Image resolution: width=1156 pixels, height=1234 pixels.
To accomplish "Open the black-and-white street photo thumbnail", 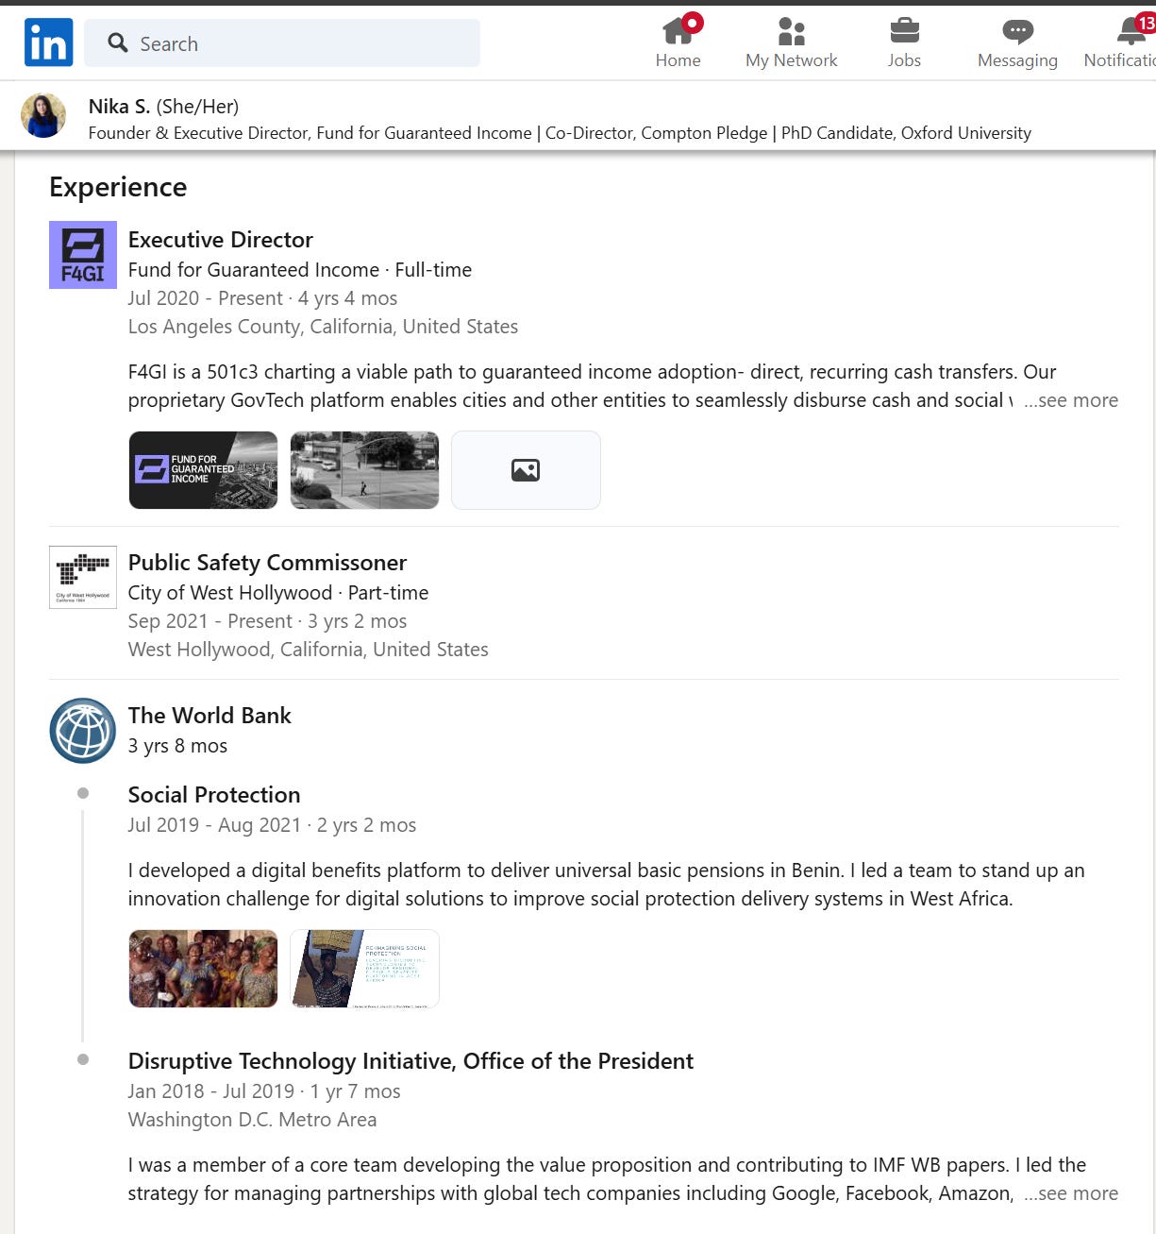I will point(364,470).
